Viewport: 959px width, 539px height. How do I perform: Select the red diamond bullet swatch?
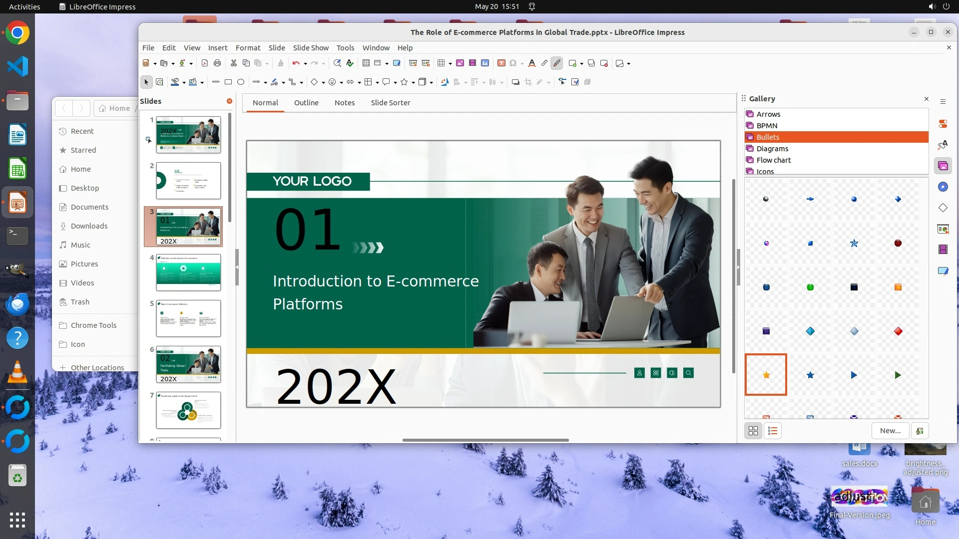(898, 331)
